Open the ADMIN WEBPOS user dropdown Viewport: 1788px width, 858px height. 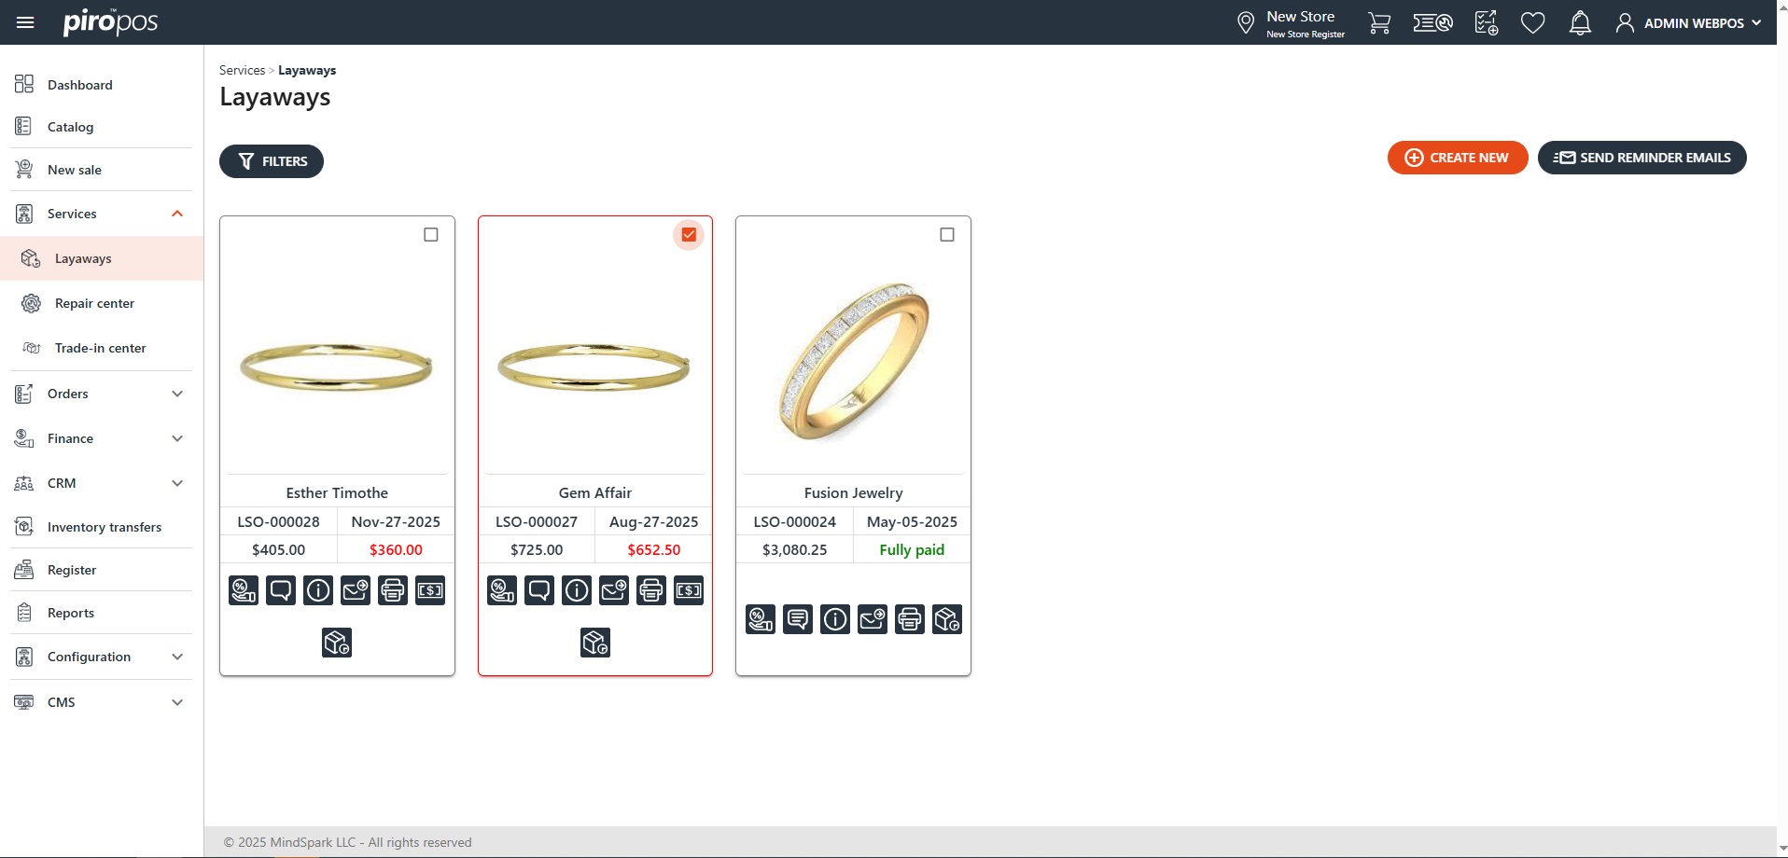pyautogui.click(x=1689, y=23)
